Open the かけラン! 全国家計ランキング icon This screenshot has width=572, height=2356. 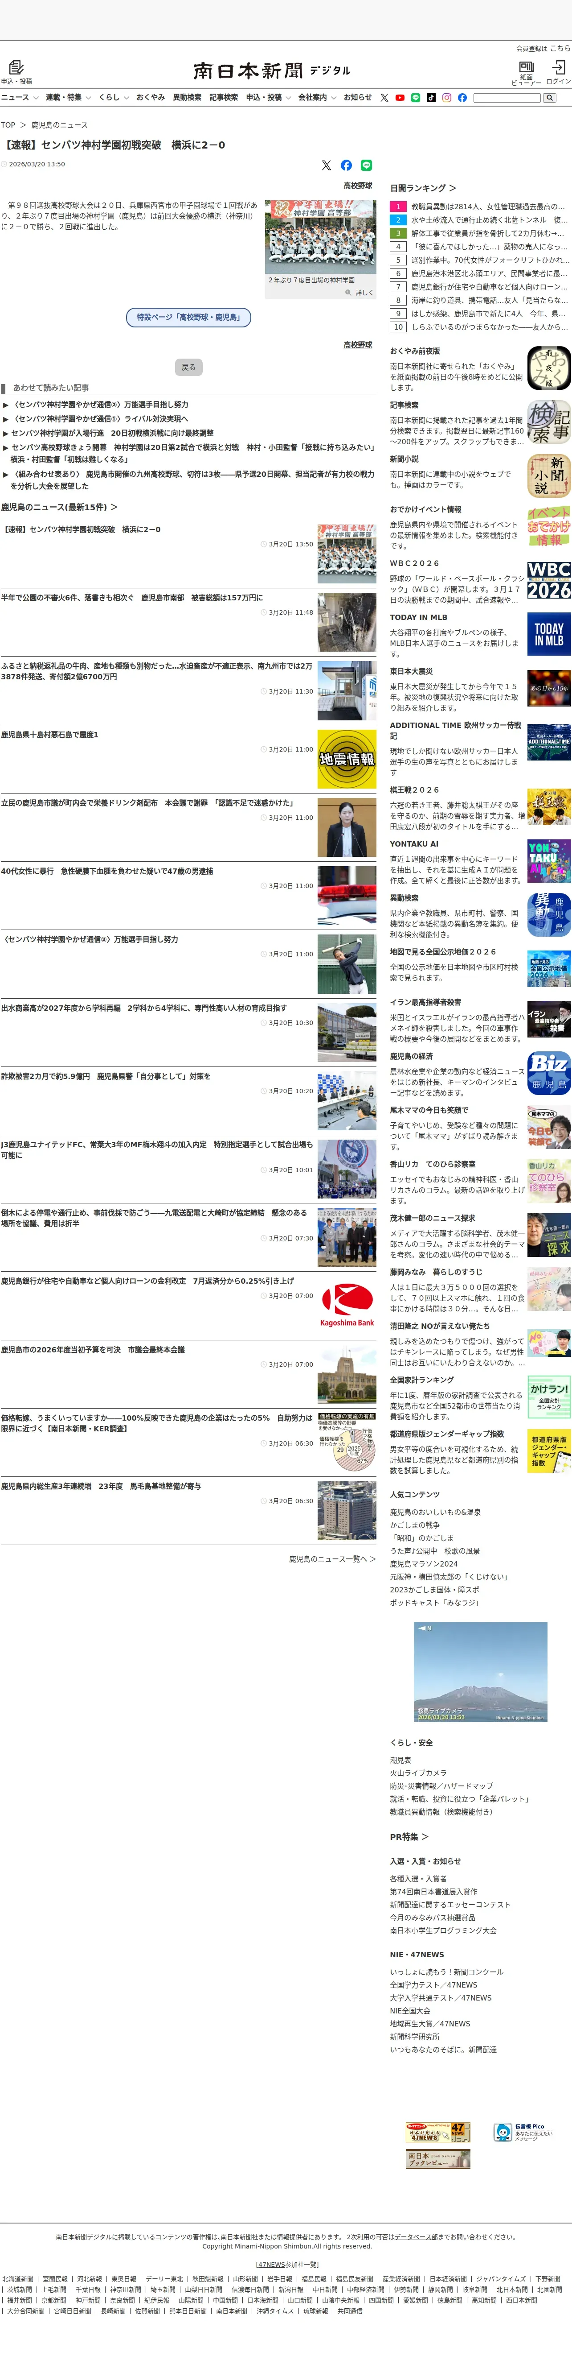pos(549,1397)
